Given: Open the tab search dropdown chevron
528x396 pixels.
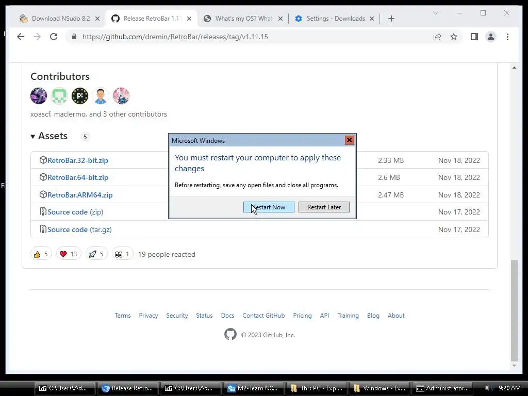Looking at the screenshot, I should point(435,13).
